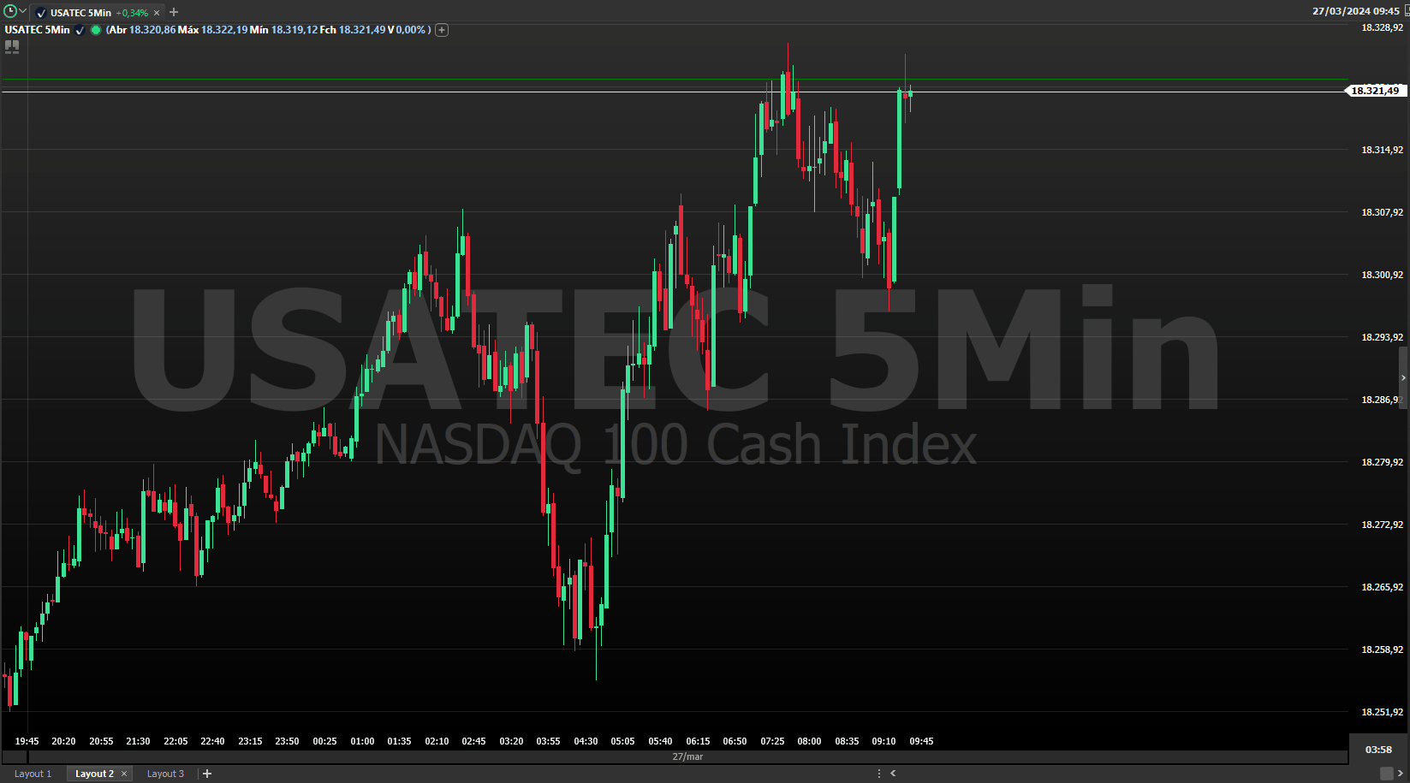Screen dimensions: 1410x783
Task: Expand the dropdown arrow beside the clock icon
Action: click(23, 11)
